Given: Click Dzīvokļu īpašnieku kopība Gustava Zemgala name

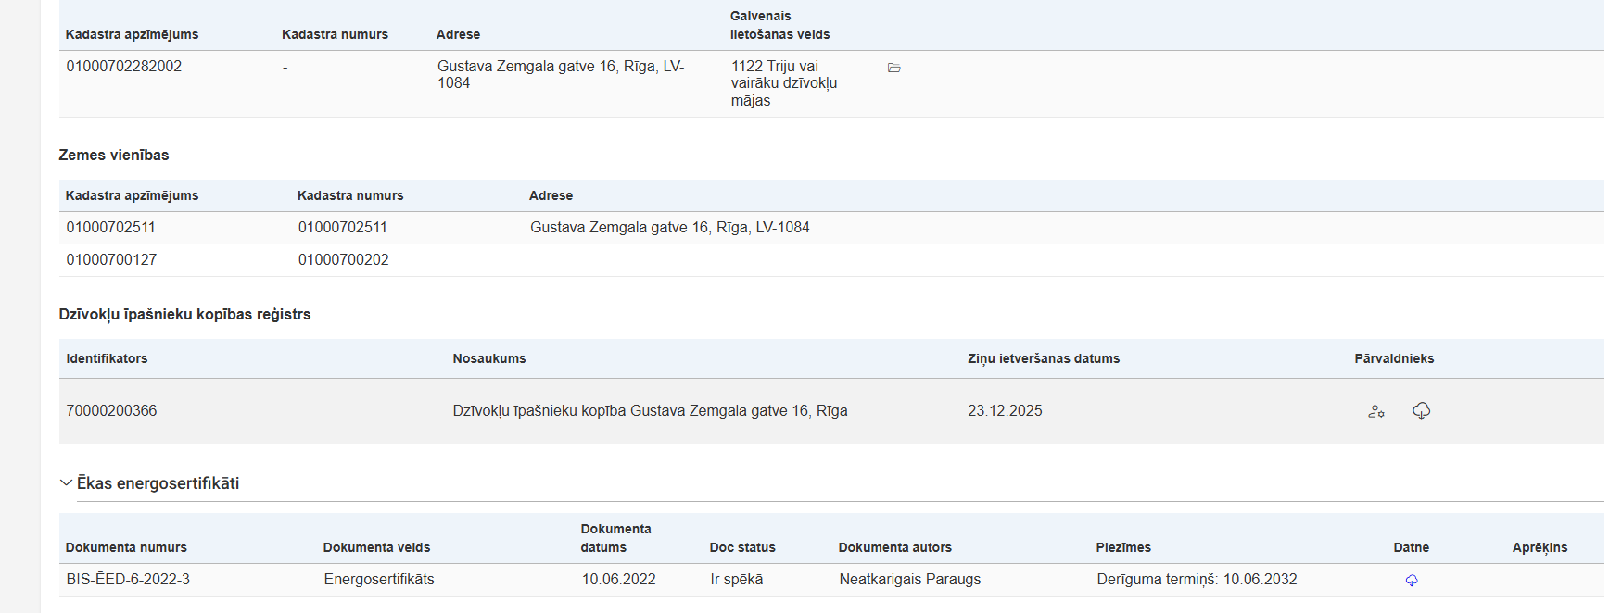Looking at the screenshot, I should [x=650, y=411].
